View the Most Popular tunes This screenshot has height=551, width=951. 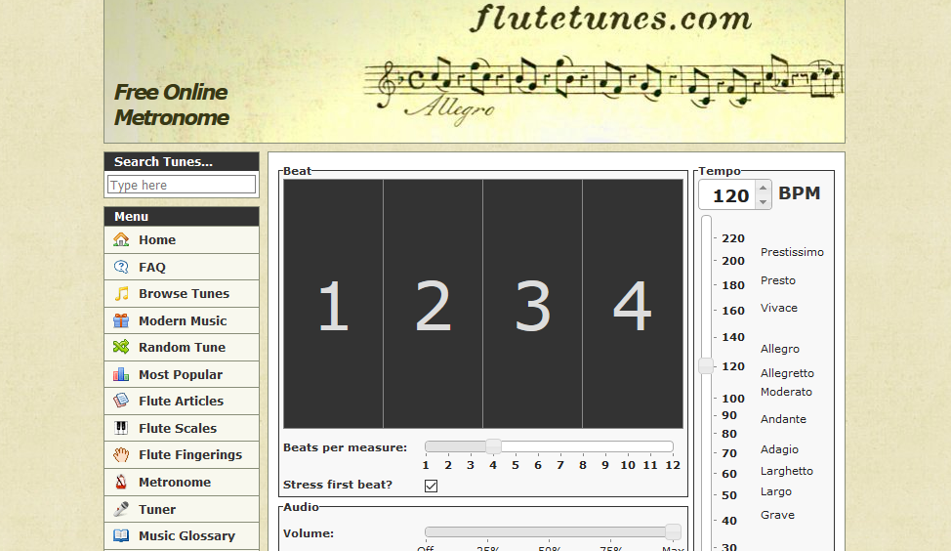coord(182,374)
